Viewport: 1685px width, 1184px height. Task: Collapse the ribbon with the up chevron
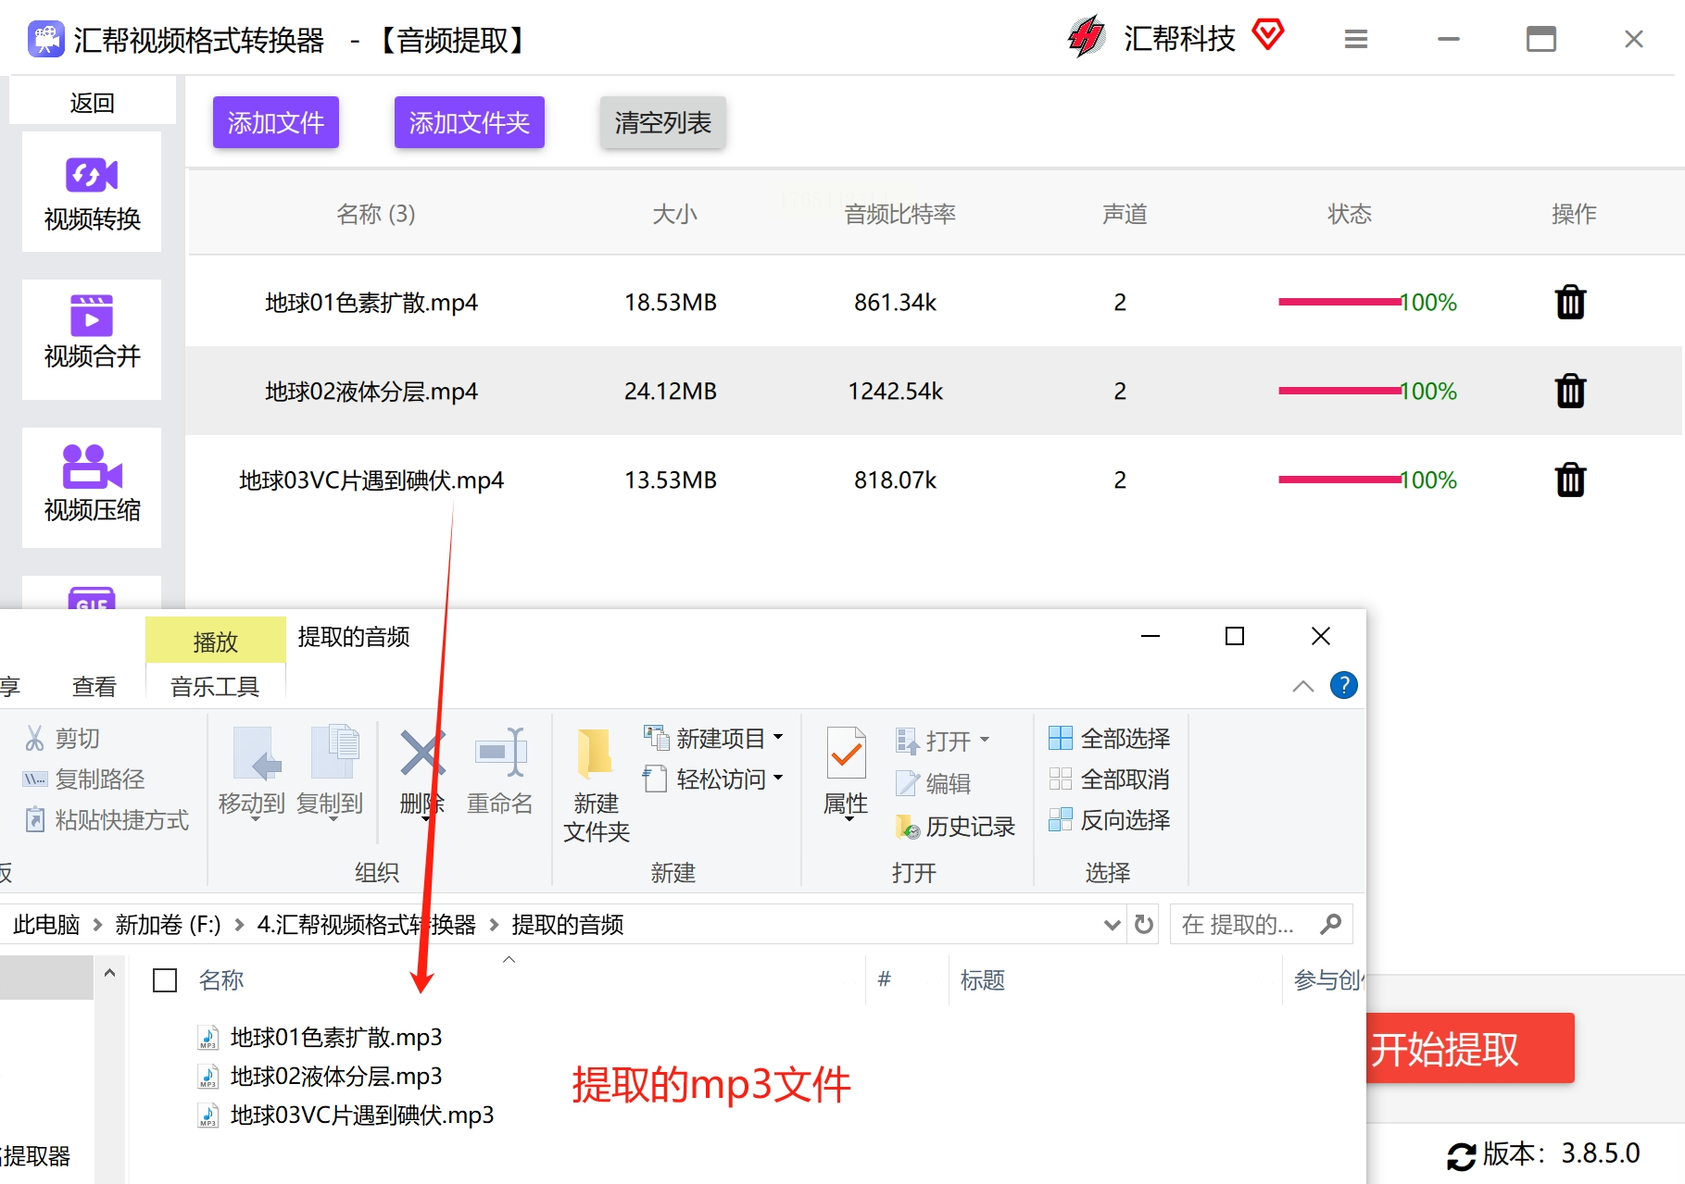[x=1302, y=686]
